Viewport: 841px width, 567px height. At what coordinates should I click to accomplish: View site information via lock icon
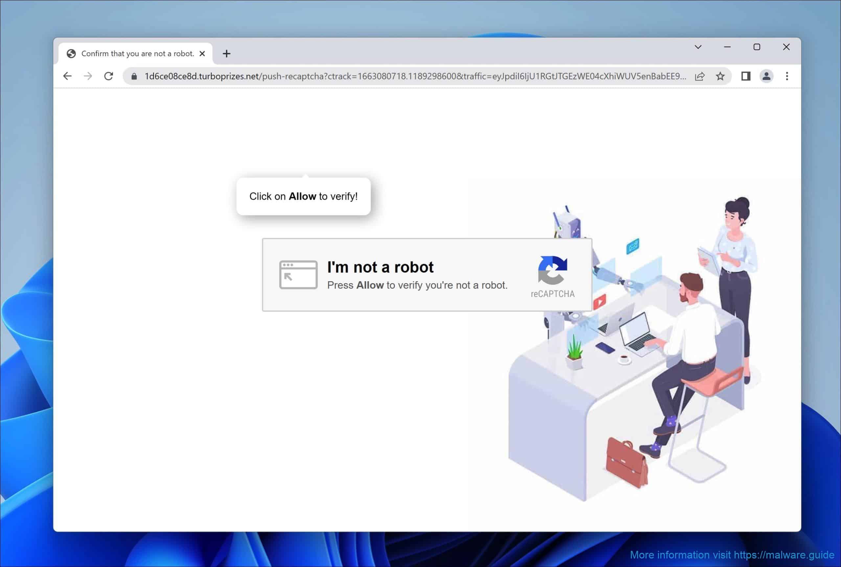click(134, 76)
